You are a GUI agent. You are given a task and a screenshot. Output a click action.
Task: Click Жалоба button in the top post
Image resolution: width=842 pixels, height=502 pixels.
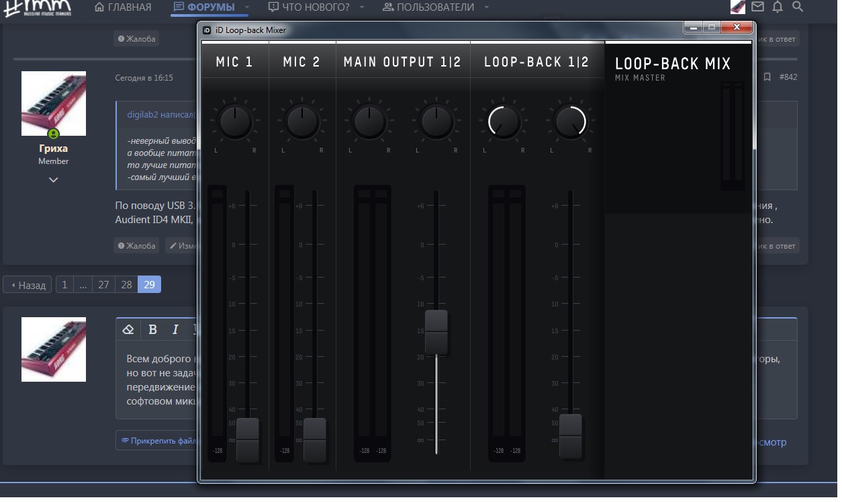click(136, 39)
